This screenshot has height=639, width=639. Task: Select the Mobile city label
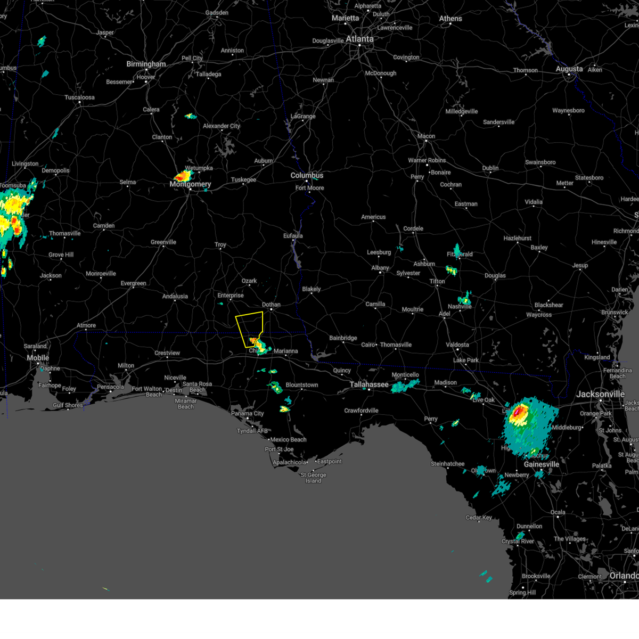[38, 358]
